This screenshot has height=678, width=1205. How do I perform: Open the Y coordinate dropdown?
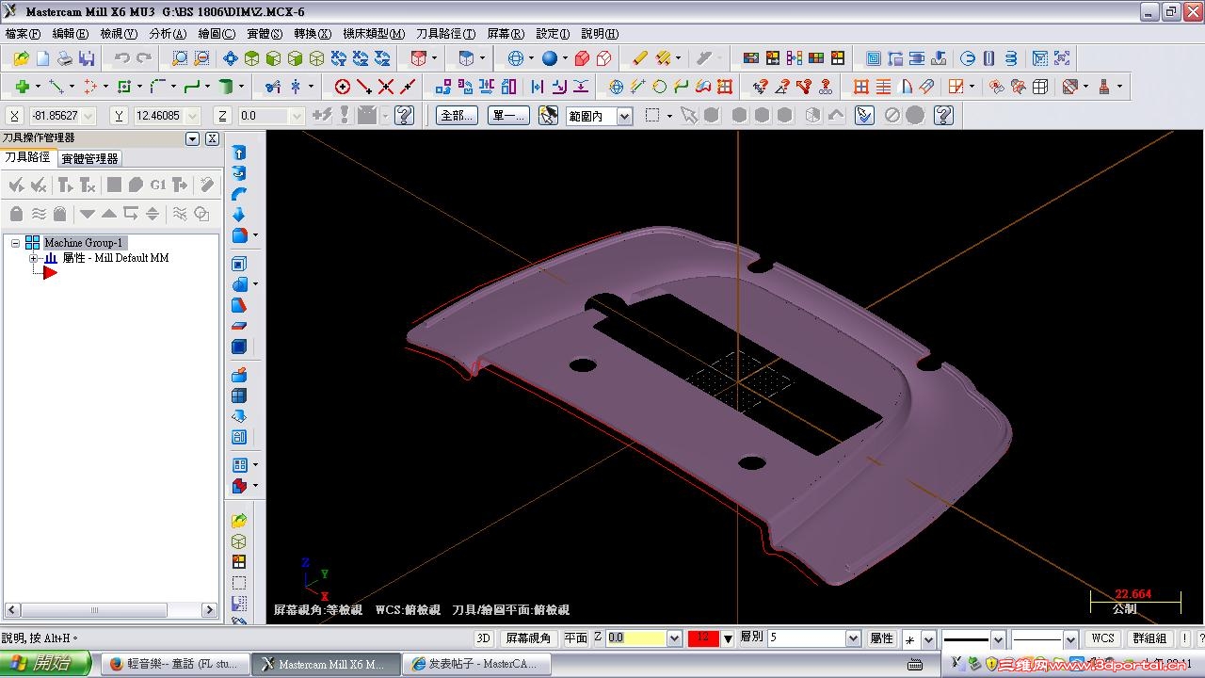(193, 116)
